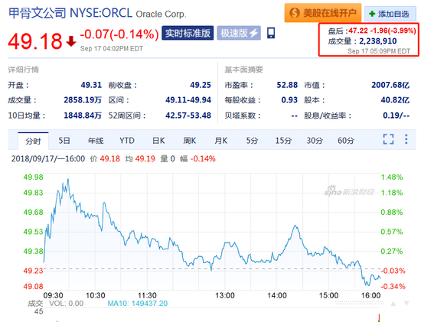Open the 月K chart tab
Image resolution: width=421 pixels, height=322 pixels.
click(221, 141)
